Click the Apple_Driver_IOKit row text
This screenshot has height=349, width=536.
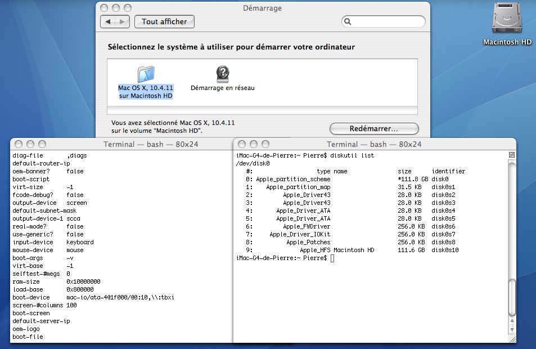click(300, 234)
